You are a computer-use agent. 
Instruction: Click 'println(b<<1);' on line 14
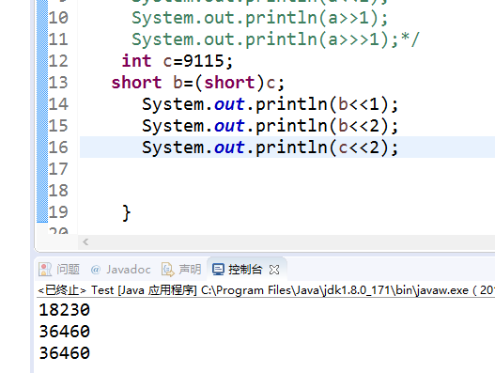tap(327, 104)
